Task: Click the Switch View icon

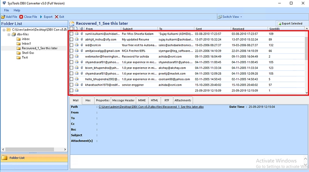Action: pos(220,17)
